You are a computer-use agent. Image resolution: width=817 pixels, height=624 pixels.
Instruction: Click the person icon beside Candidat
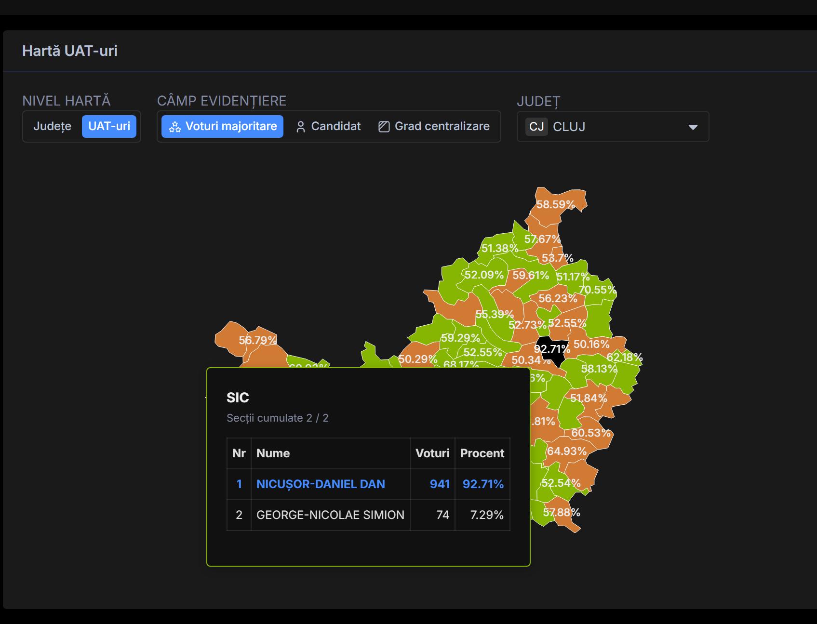point(301,127)
